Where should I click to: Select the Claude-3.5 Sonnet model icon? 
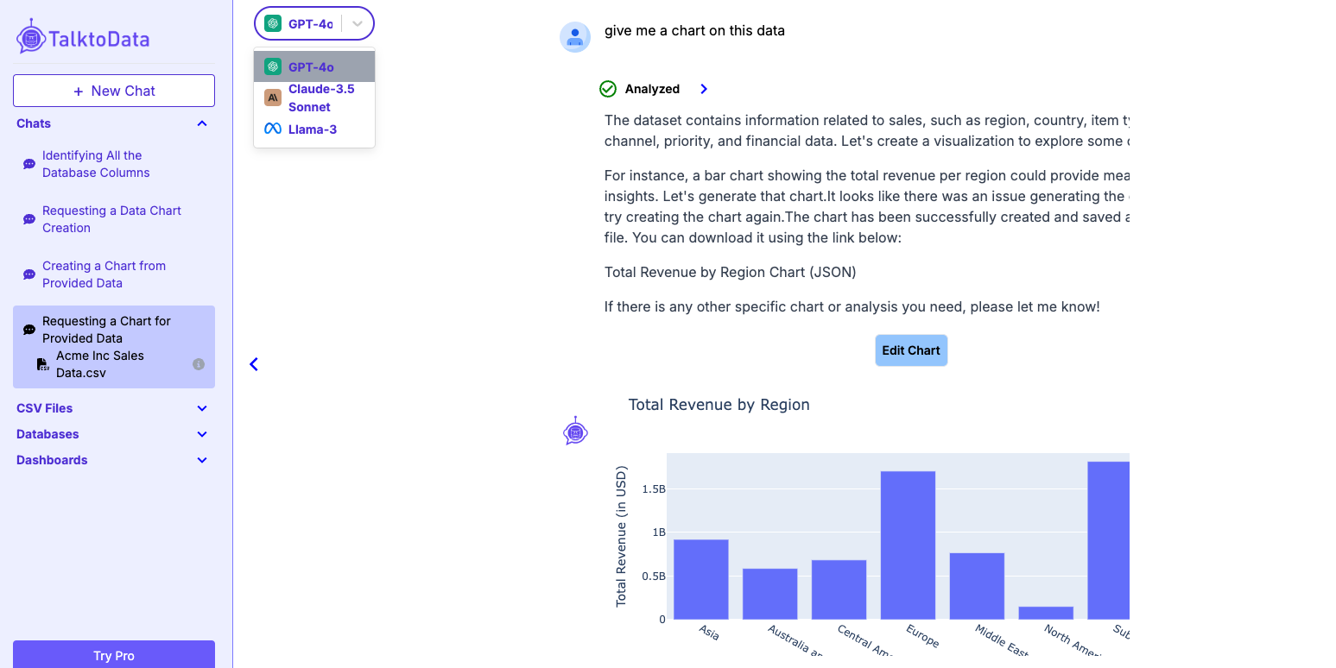[x=272, y=98]
